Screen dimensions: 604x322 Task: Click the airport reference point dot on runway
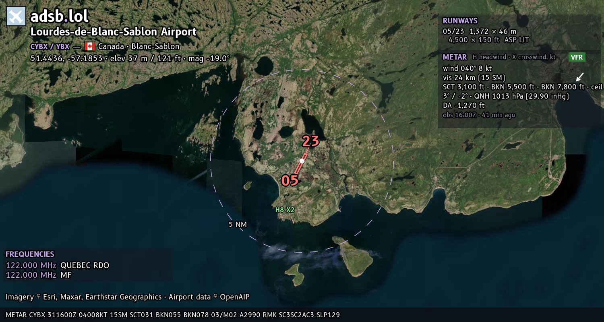point(302,161)
